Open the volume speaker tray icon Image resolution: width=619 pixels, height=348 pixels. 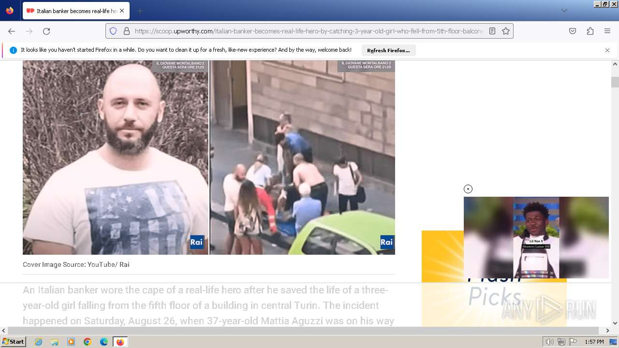point(549,342)
